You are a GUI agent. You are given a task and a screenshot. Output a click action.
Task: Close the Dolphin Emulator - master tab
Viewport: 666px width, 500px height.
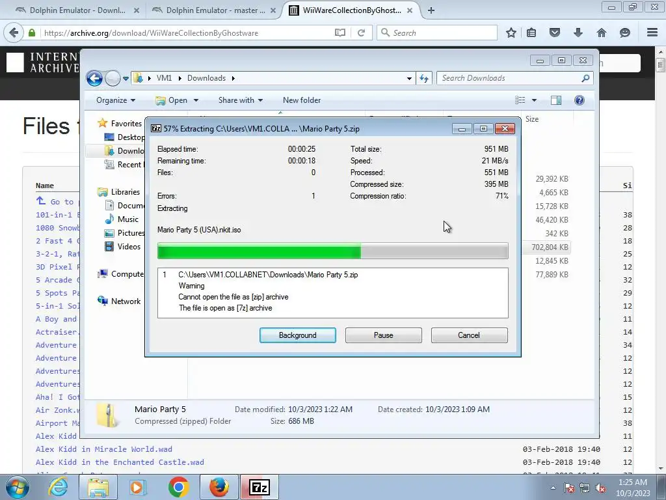[273, 10]
